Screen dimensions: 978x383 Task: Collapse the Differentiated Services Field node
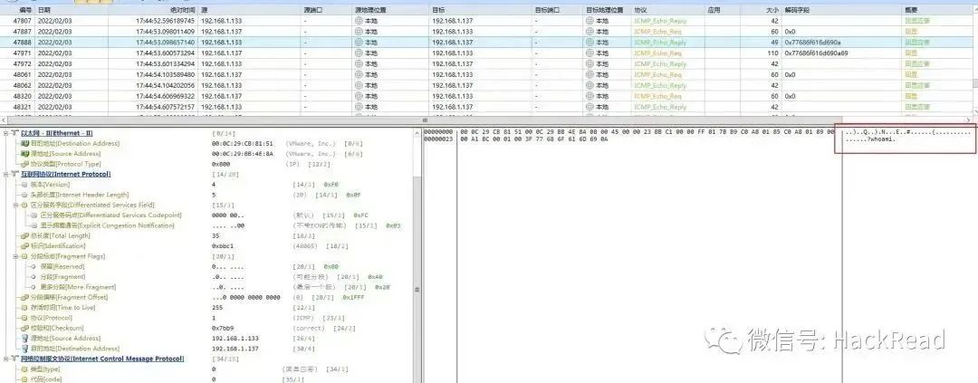coord(15,205)
